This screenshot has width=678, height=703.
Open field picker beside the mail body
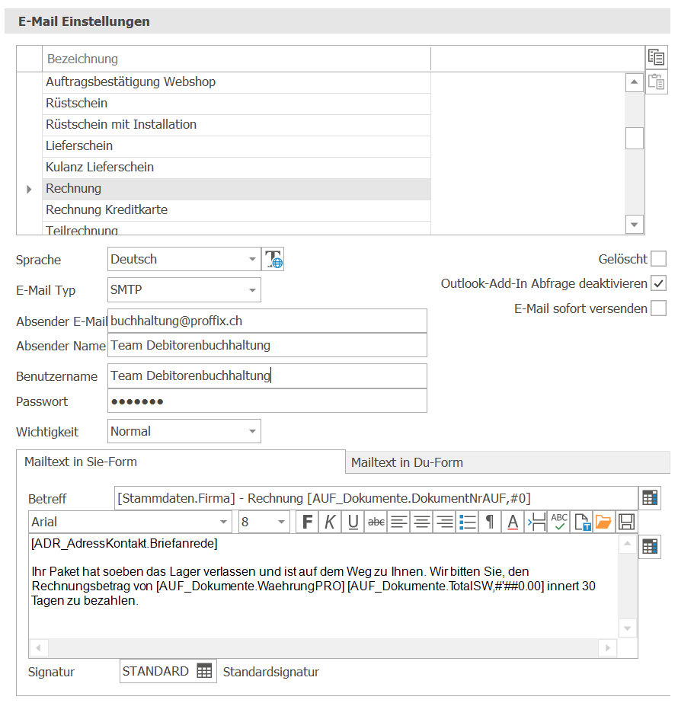click(650, 547)
